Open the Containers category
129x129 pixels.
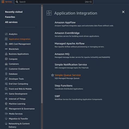(x=14, y=64)
